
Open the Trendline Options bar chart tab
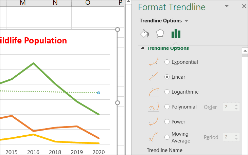(176, 34)
